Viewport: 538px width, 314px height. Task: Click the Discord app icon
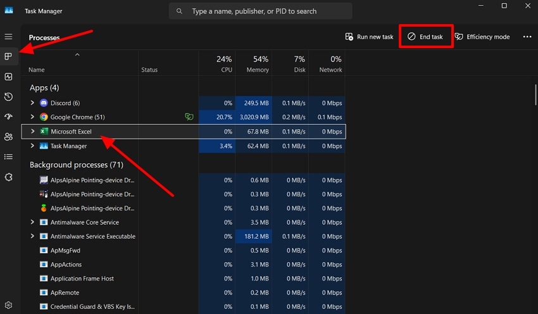[44, 103]
